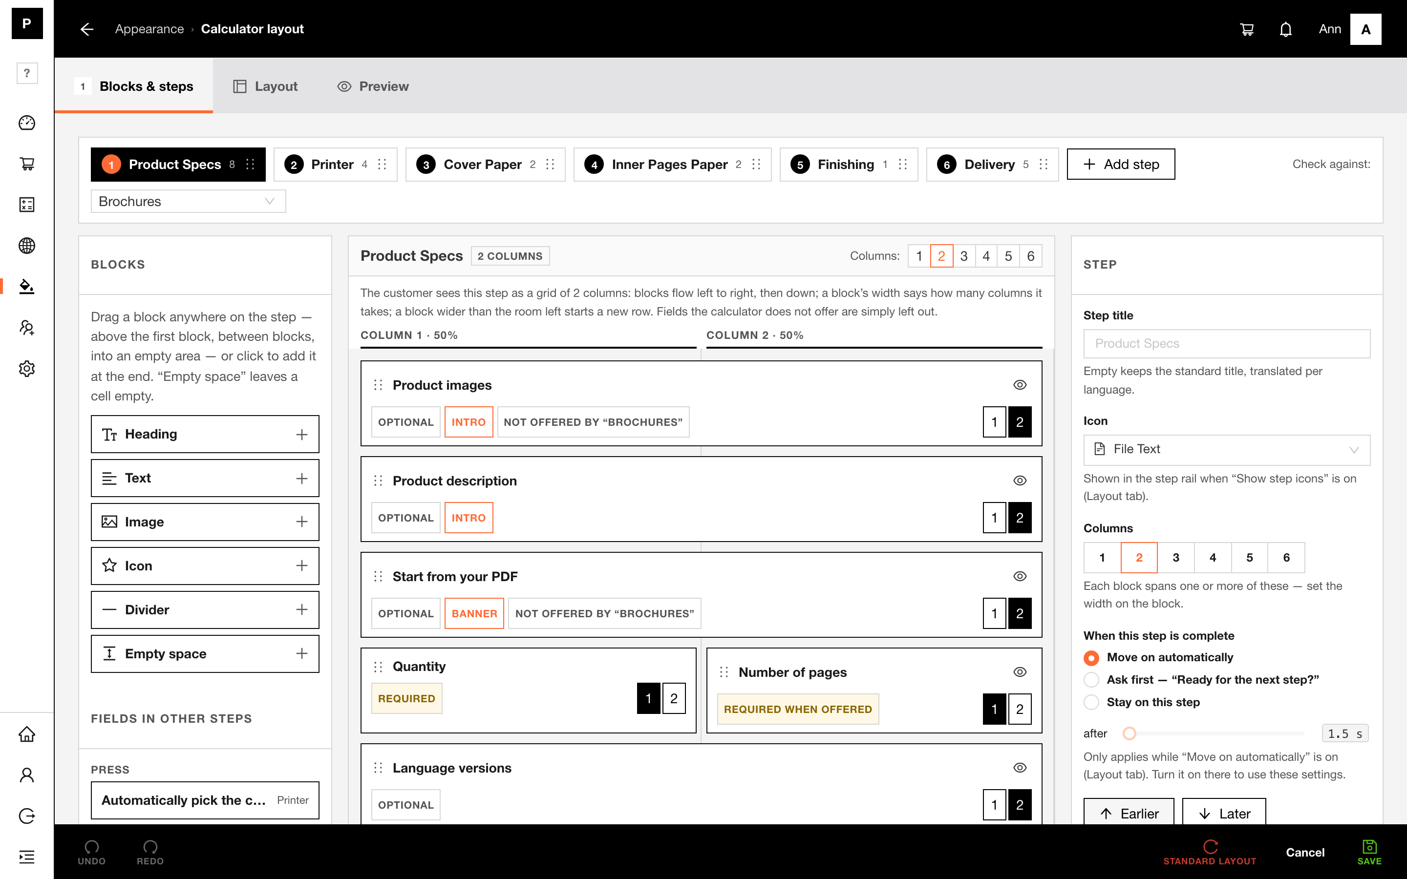Select Stay on this step radio option

pyautogui.click(x=1091, y=702)
